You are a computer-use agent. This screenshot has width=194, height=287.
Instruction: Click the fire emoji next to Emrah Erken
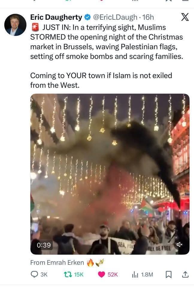90,263
